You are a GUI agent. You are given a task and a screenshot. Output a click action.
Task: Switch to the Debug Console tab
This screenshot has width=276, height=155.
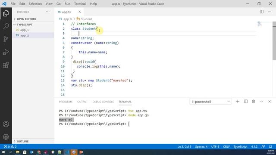[103, 102]
